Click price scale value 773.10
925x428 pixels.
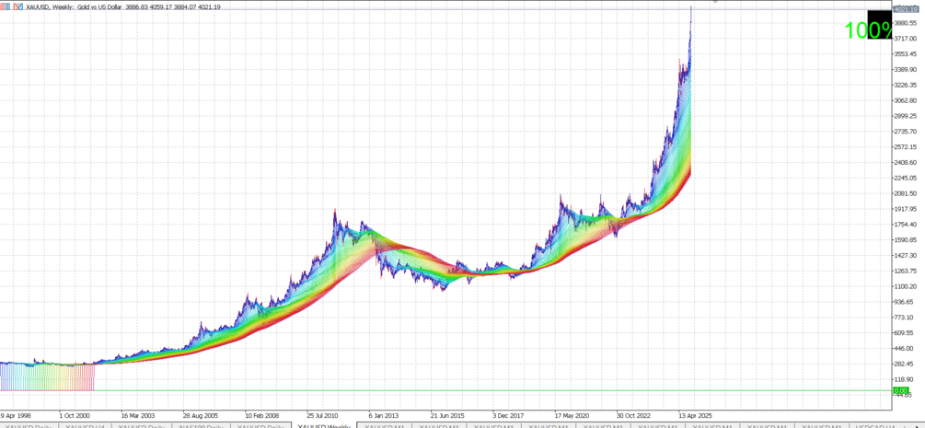coord(905,318)
